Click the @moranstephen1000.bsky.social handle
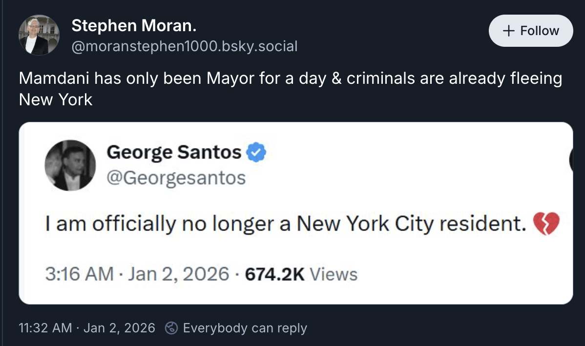Screen dimensions: 585x346 [x=184, y=46]
